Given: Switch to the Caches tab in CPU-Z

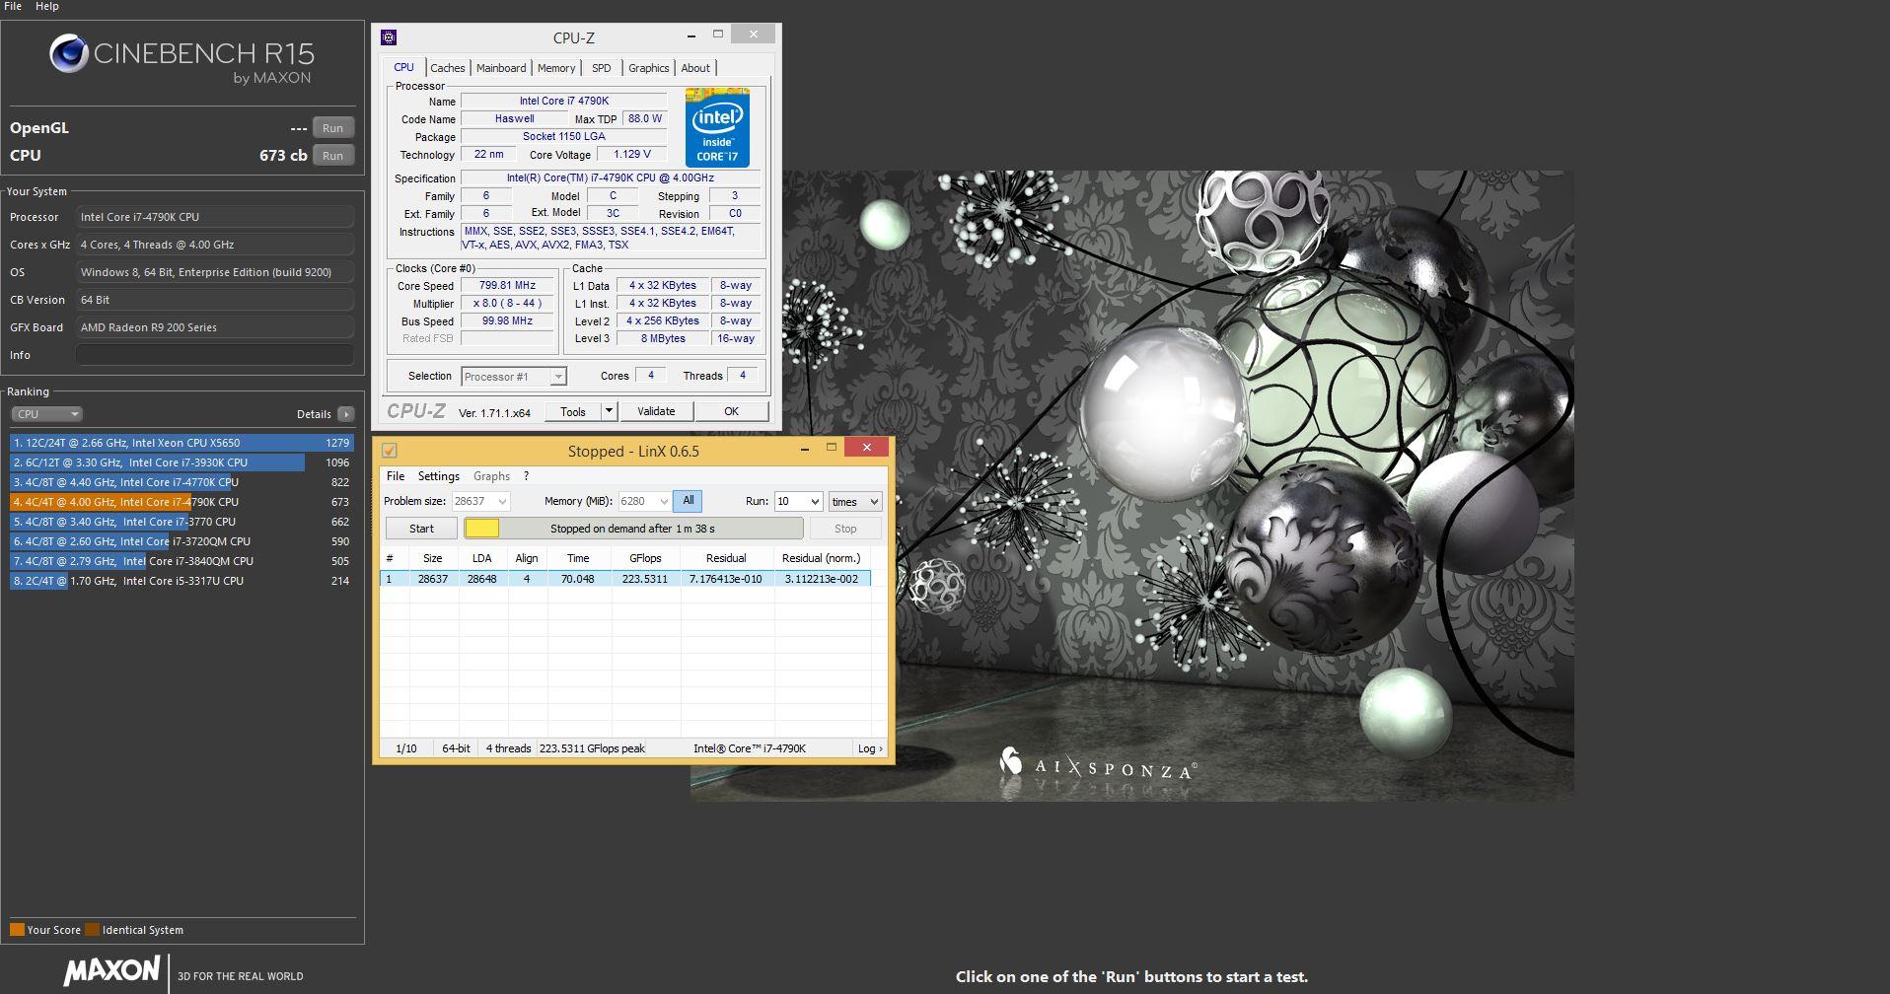Looking at the screenshot, I should coord(447,68).
